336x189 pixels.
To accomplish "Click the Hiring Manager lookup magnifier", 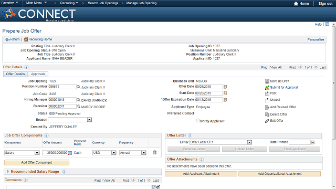I will tap(78, 100).
